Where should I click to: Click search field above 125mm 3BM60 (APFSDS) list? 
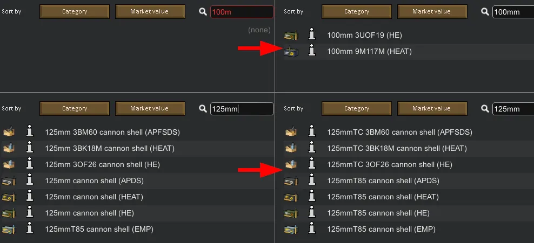pos(242,108)
